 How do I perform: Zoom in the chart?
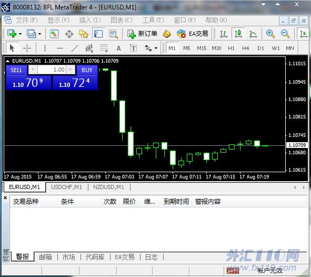[270, 34]
